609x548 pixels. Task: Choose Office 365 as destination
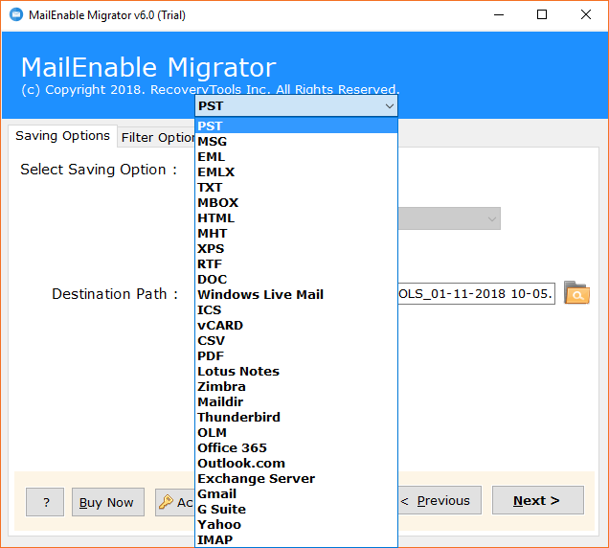[296, 447]
